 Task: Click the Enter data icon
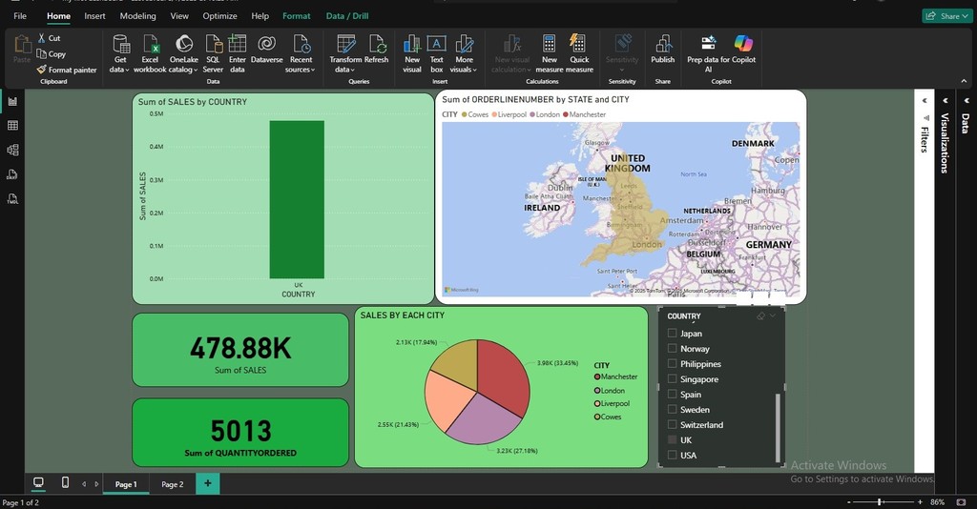click(x=238, y=44)
